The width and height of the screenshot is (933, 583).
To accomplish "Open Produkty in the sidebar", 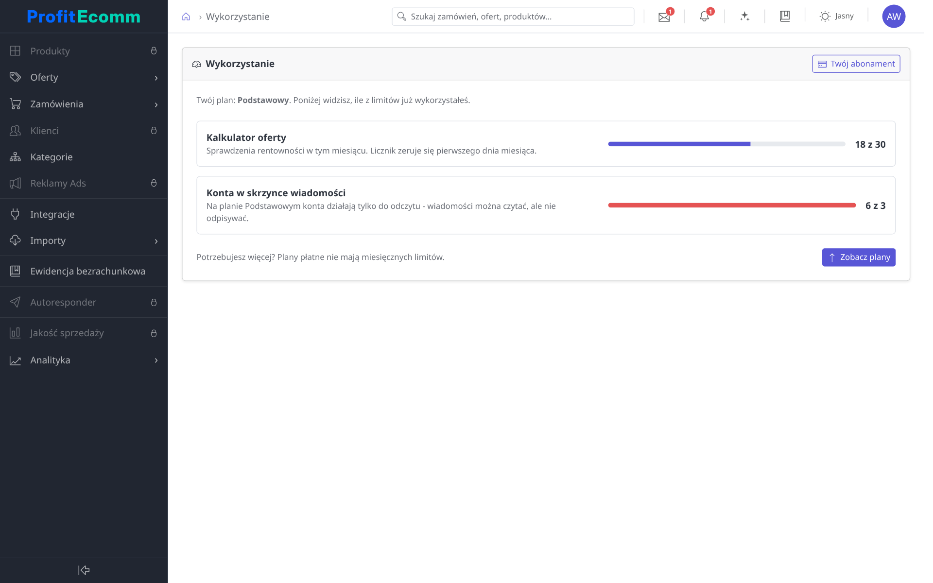I will point(84,51).
